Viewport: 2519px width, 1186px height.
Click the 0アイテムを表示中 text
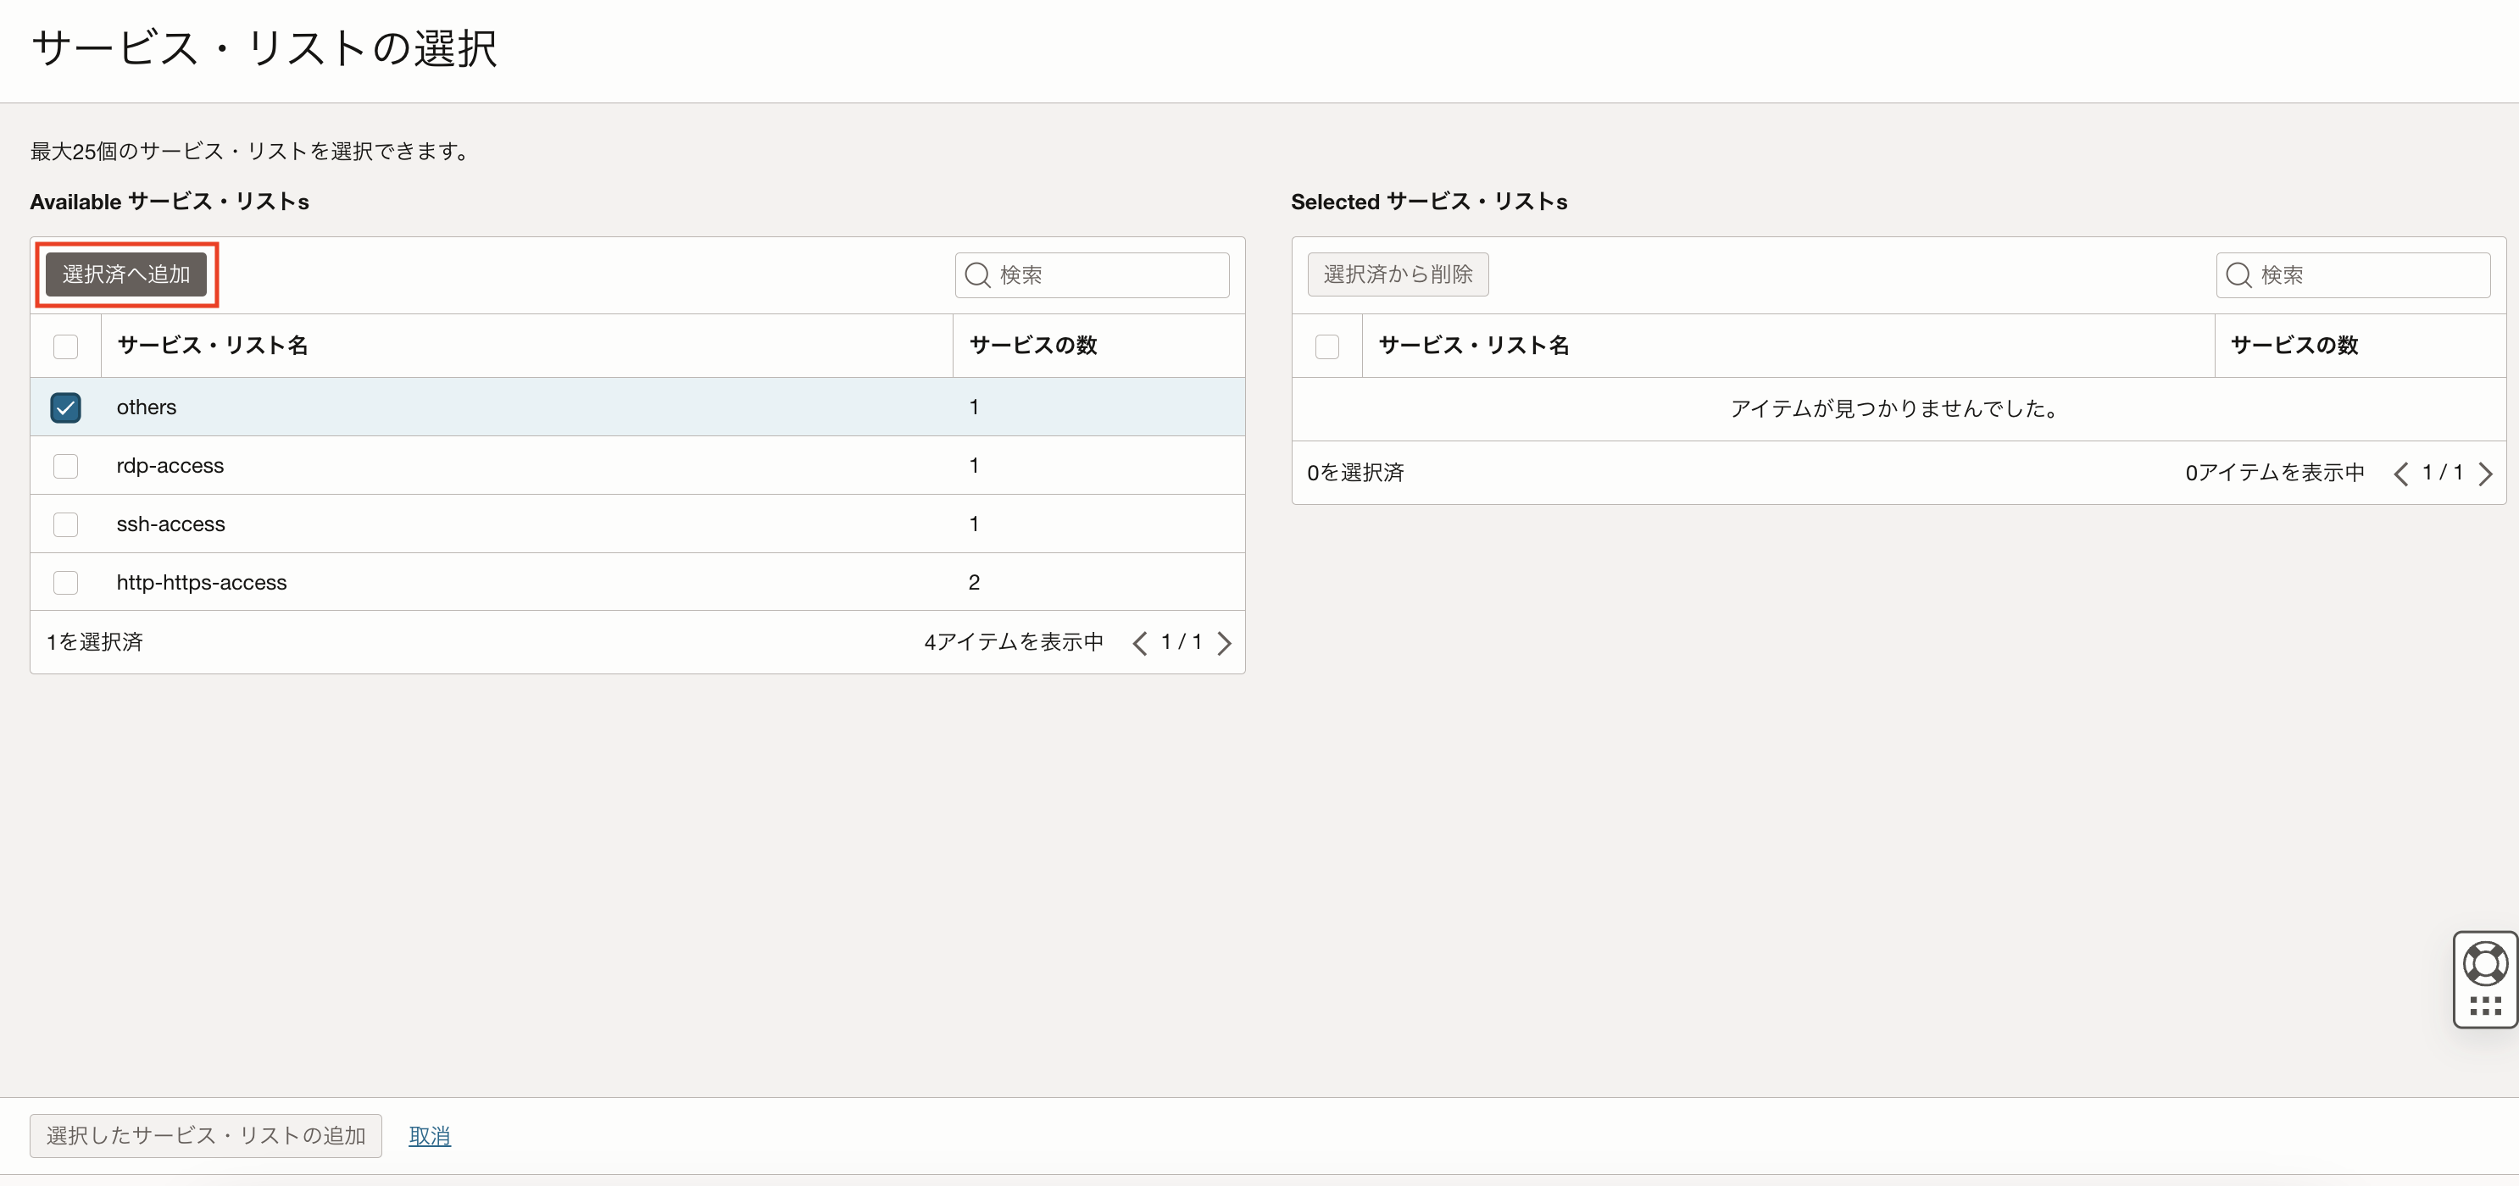(x=2275, y=474)
